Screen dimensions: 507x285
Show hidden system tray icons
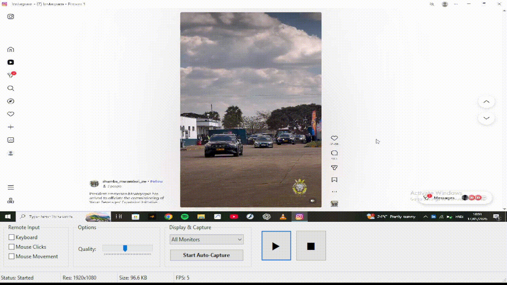425,217
